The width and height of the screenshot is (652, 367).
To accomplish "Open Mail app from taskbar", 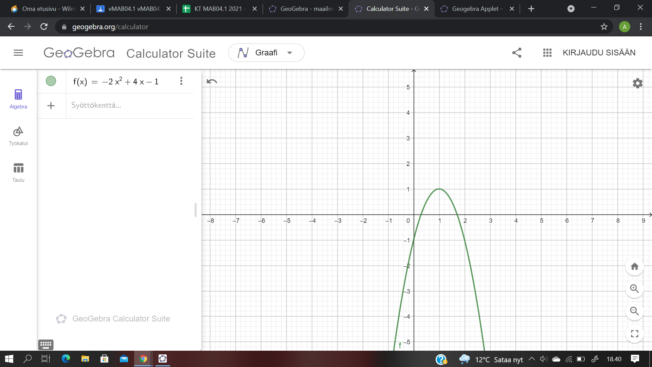I will (124, 359).
